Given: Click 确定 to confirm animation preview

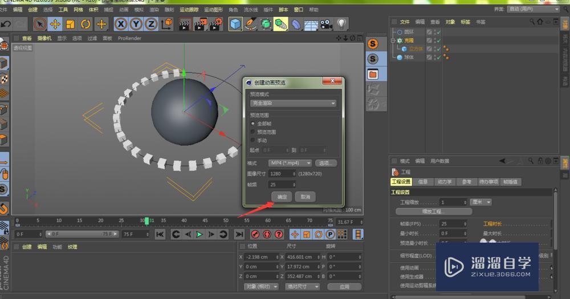Looking at the screenshot, I should coord(282,197).
